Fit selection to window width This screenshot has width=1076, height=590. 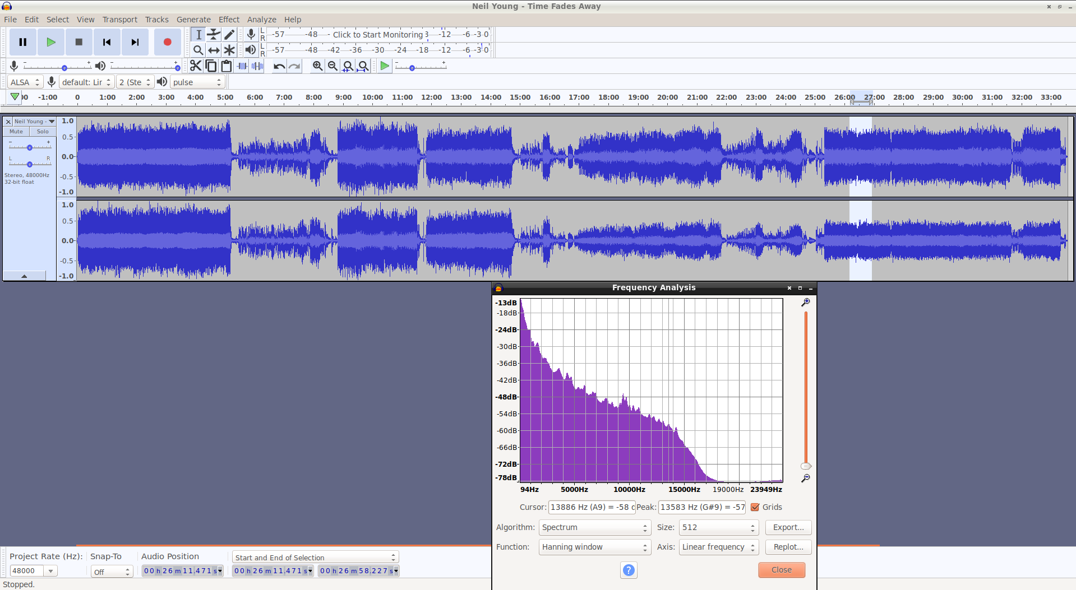click(x=348, y=66)
